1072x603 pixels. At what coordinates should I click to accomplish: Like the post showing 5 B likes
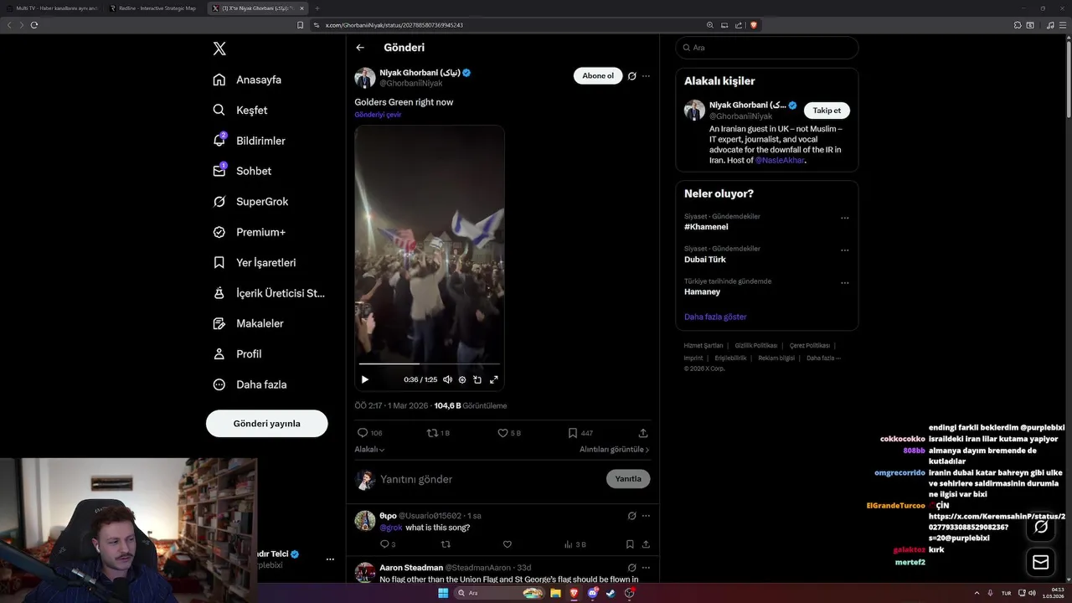click(x=502, y=433)
